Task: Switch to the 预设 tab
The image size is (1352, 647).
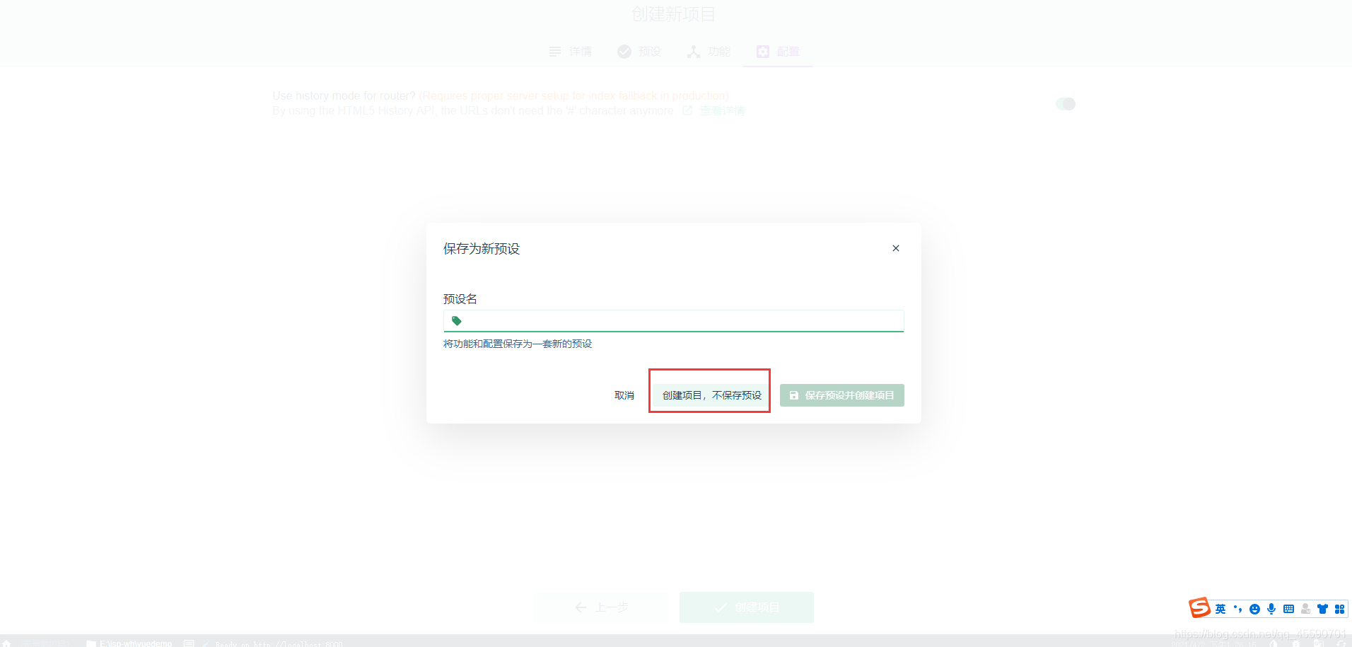Action: pos(639,52)
